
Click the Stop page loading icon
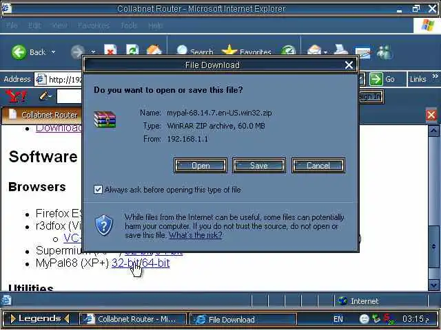tap(110, 50)
